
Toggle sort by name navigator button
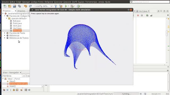coord(26,90)
